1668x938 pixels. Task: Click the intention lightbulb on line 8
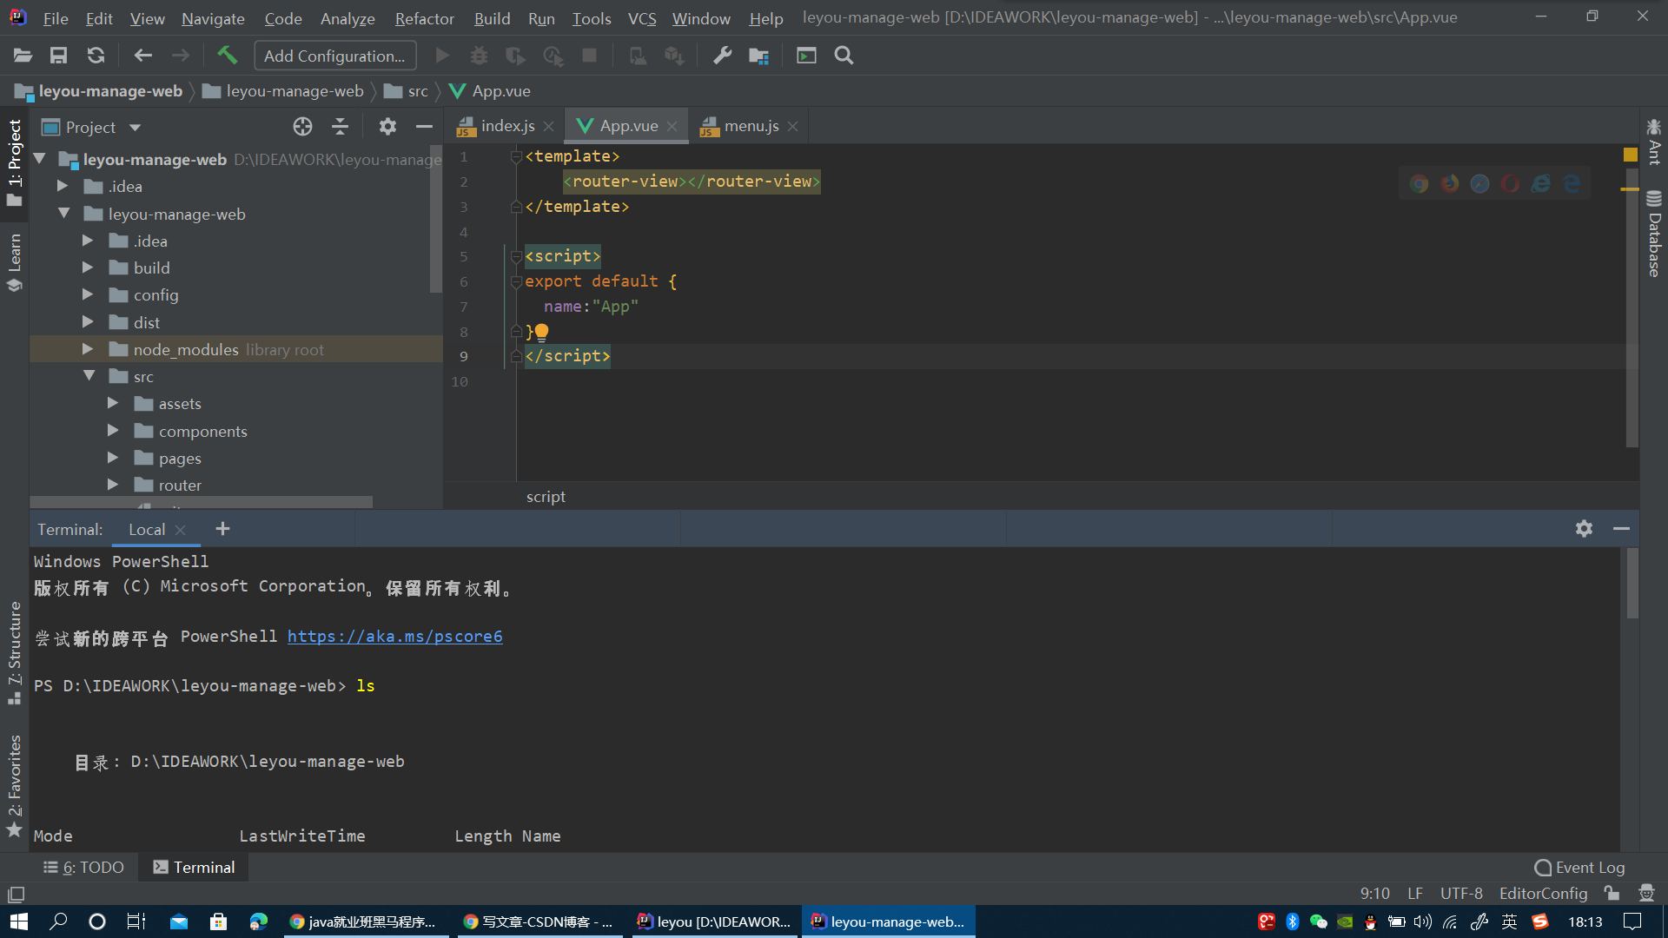(541, 332)
